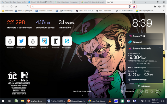The image size is (167, 104).
Task: Open the notification center icon
Action: 162,101
